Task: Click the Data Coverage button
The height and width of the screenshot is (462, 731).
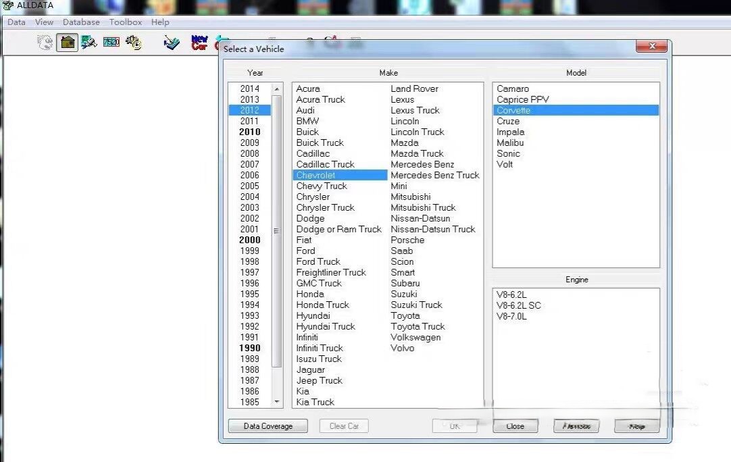Action: [268, 426]
